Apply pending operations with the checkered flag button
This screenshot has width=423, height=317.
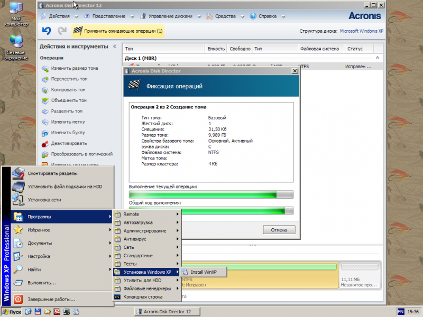[x=118, y=31]
